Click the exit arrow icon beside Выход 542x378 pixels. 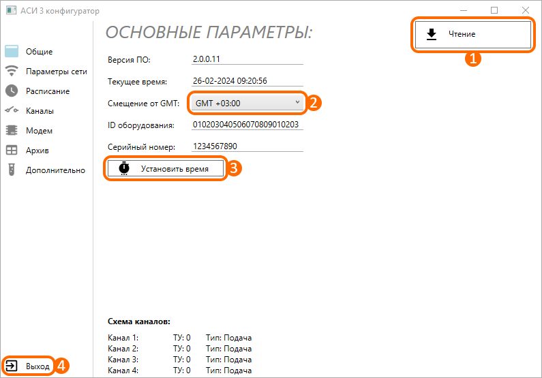(x=11, y=366)
